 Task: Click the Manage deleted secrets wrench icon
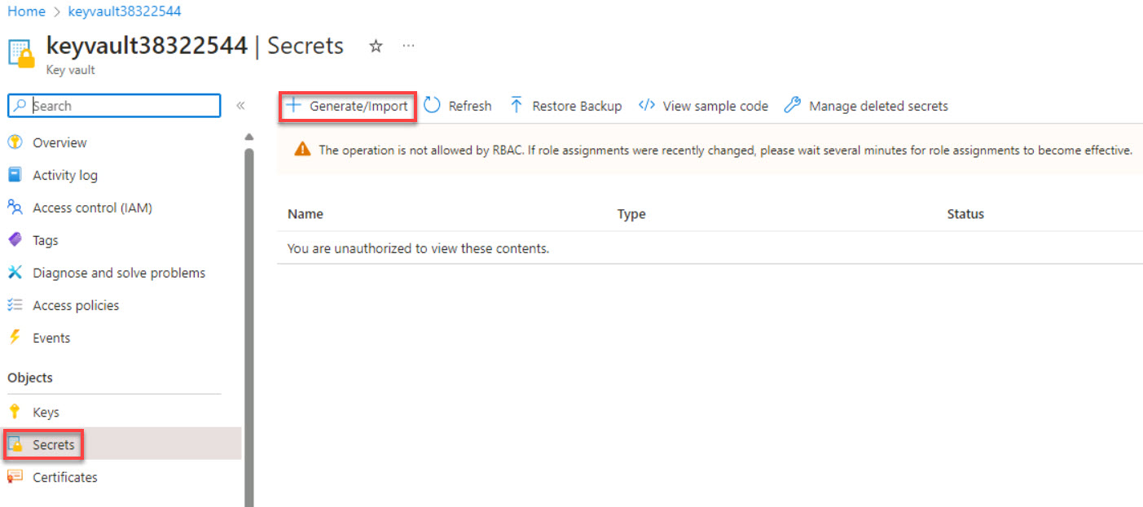click(x=792, y=106)
